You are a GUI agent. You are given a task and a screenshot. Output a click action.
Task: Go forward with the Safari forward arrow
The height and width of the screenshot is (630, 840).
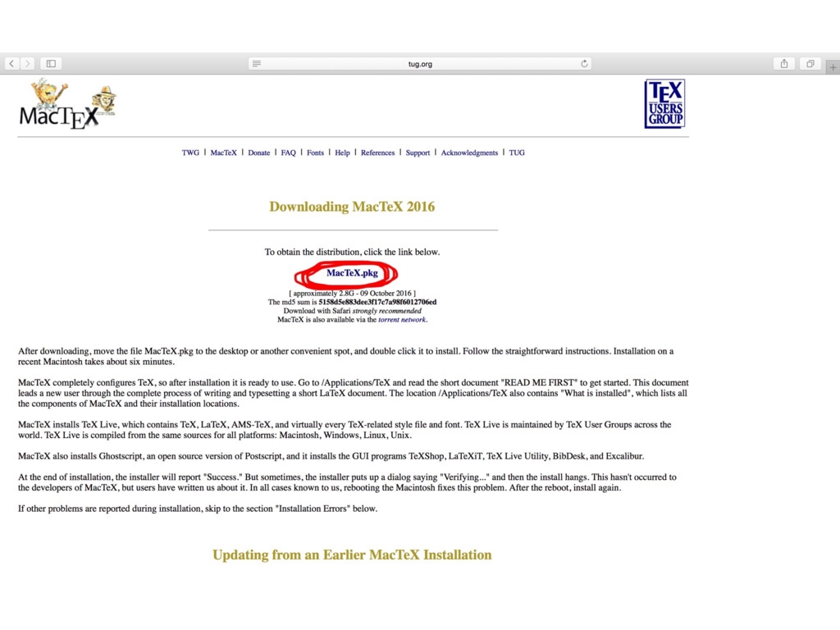pos(27,63)
